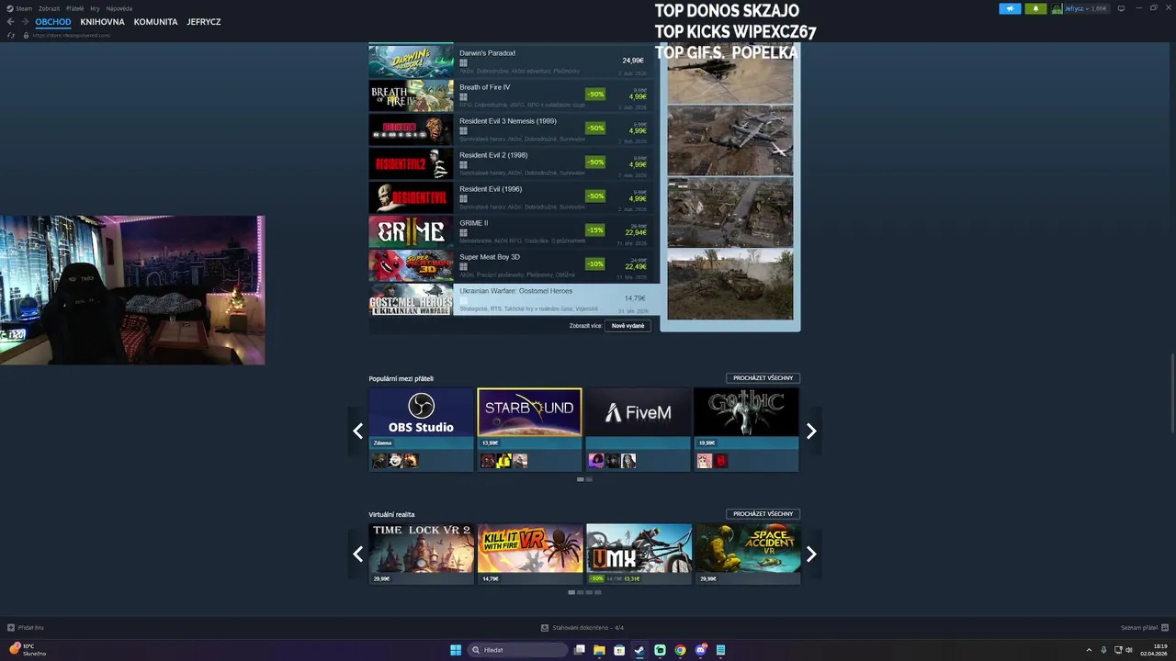The image size is (1176, 661).
Task: Switch to the KNIHOVNA tab
Action: point(102,21)
